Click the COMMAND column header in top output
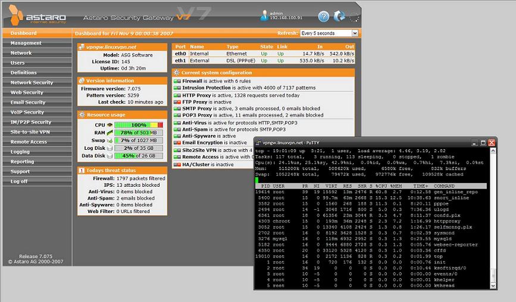 [444, 186]
